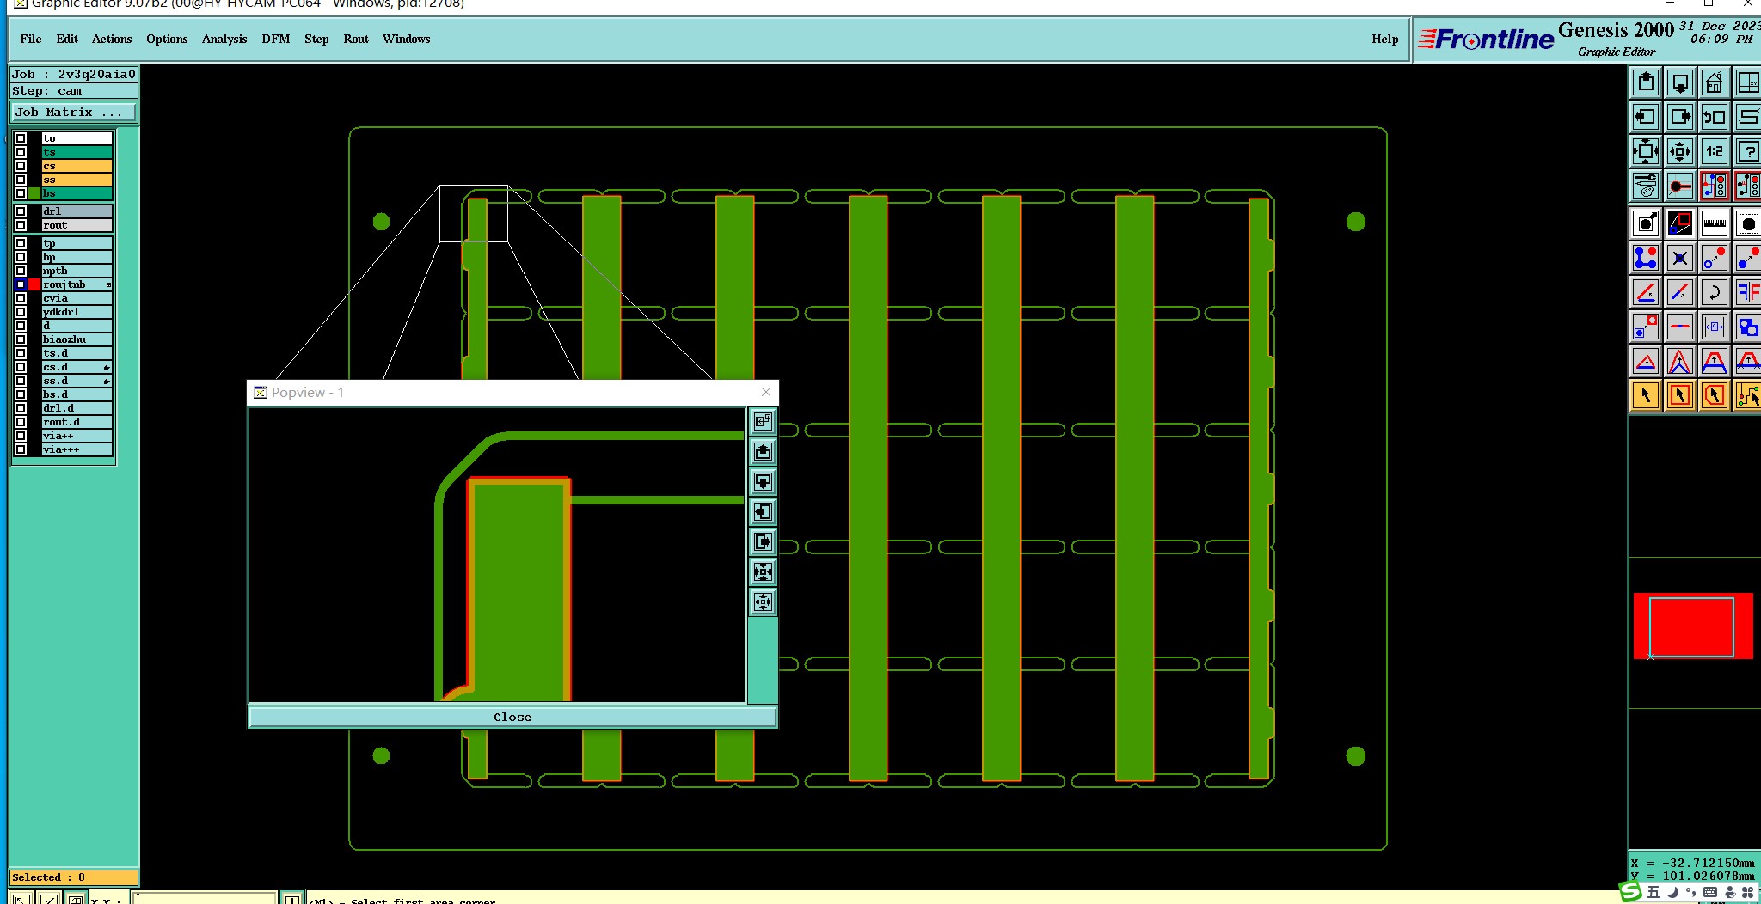Screen dimensions: 1761x904
Task: Click the angle line edit icon
Action: click(1646, 292)
